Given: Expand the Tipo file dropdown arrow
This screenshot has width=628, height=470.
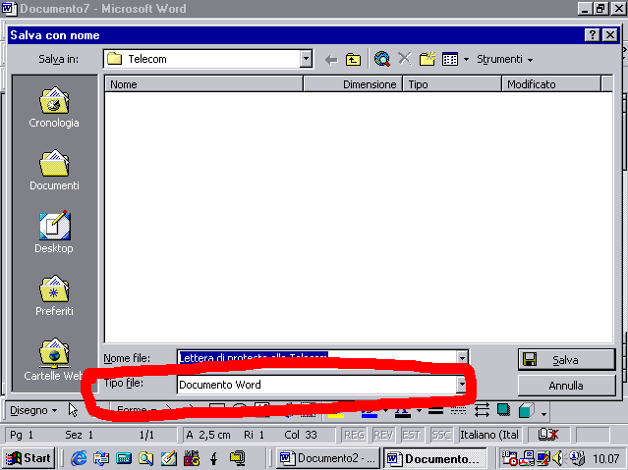Looking at the screenshot, I should [x=462, y=385].
